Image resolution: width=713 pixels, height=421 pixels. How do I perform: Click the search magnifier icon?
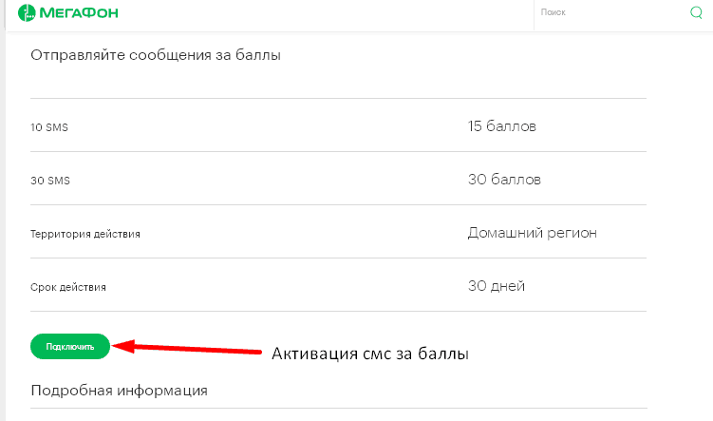(696, 13)
